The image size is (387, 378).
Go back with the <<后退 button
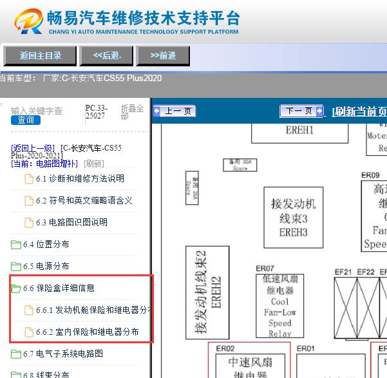point(106,55)
